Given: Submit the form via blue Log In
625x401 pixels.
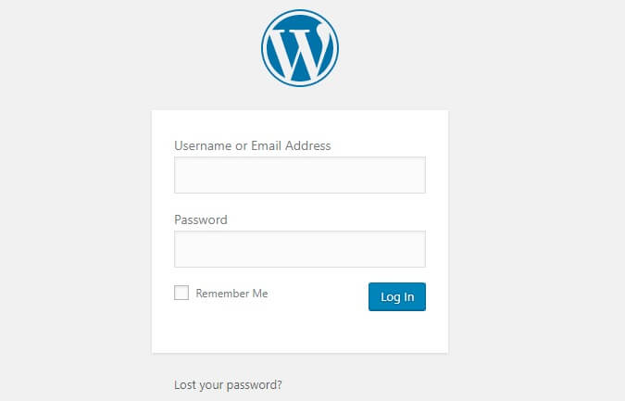Looking at the screenshot, I should click(x=397, y=296).
